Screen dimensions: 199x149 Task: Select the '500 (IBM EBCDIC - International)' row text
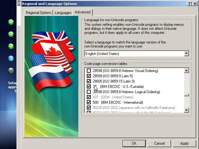point(118,102)
